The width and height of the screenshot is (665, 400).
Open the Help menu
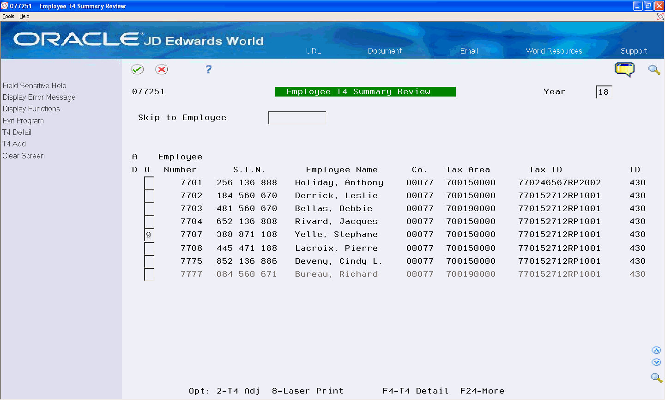click(x=24, y=16)
